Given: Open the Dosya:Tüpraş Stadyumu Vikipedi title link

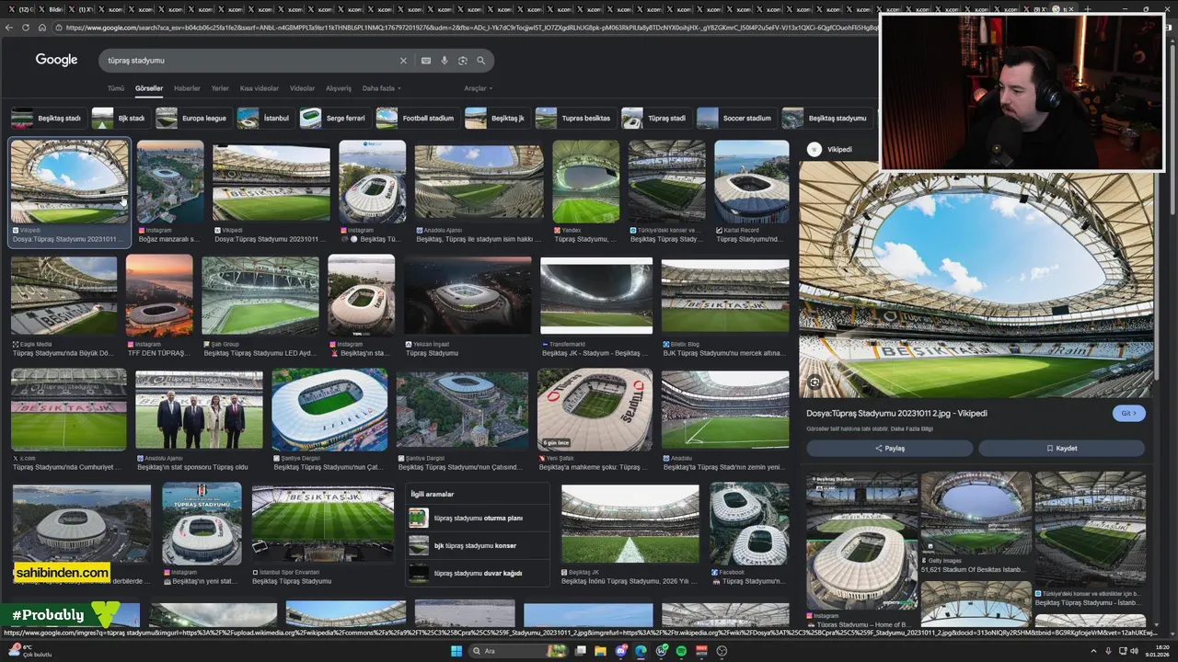Looking at the screenshot, I should click(897, 414).
